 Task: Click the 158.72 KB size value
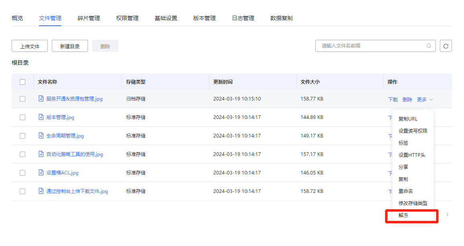(x=312, y=191)
